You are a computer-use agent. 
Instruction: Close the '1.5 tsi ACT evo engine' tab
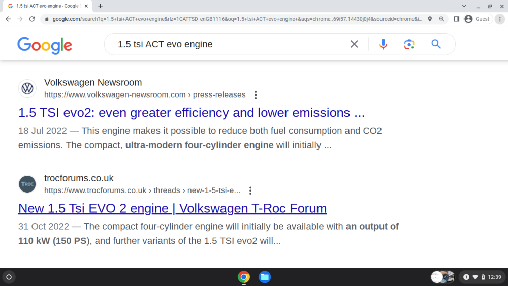(x=86, y=6)
